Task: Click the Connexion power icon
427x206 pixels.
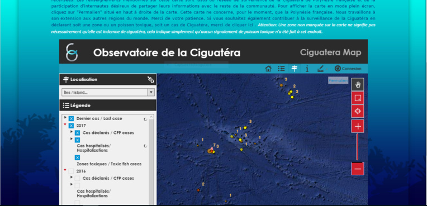Action: pos(338,69)
